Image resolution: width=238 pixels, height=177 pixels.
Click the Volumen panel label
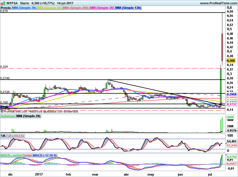click(x=8, y=116)
